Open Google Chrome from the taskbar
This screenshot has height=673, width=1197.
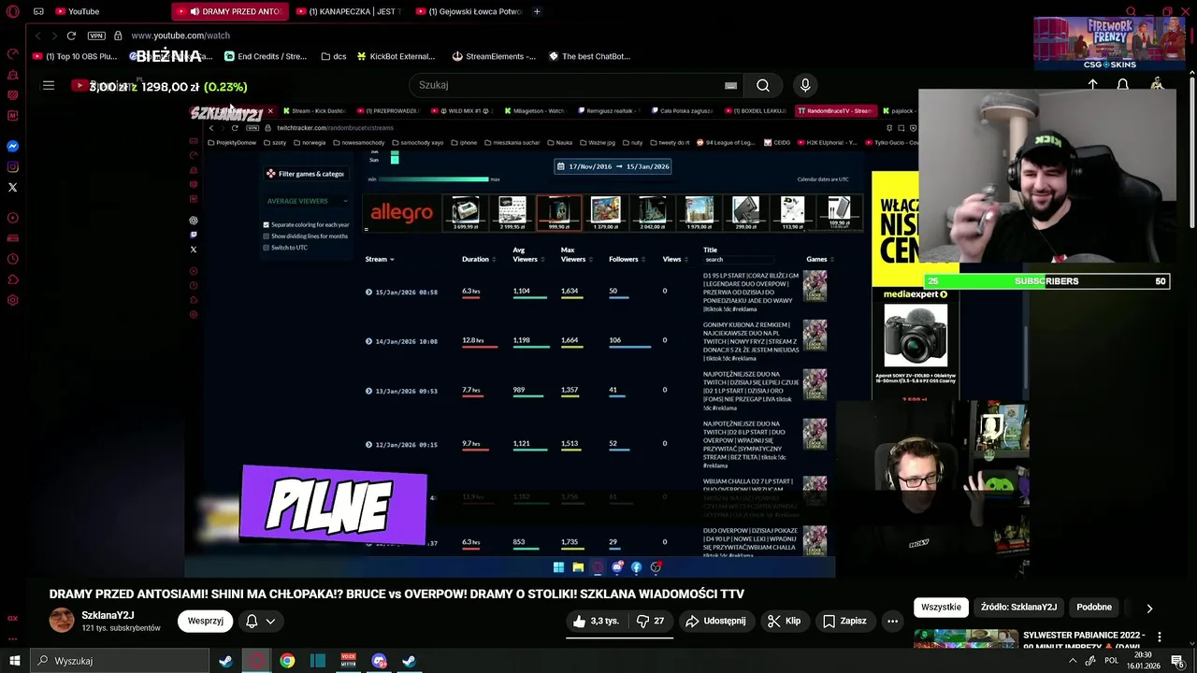point(287,661)
